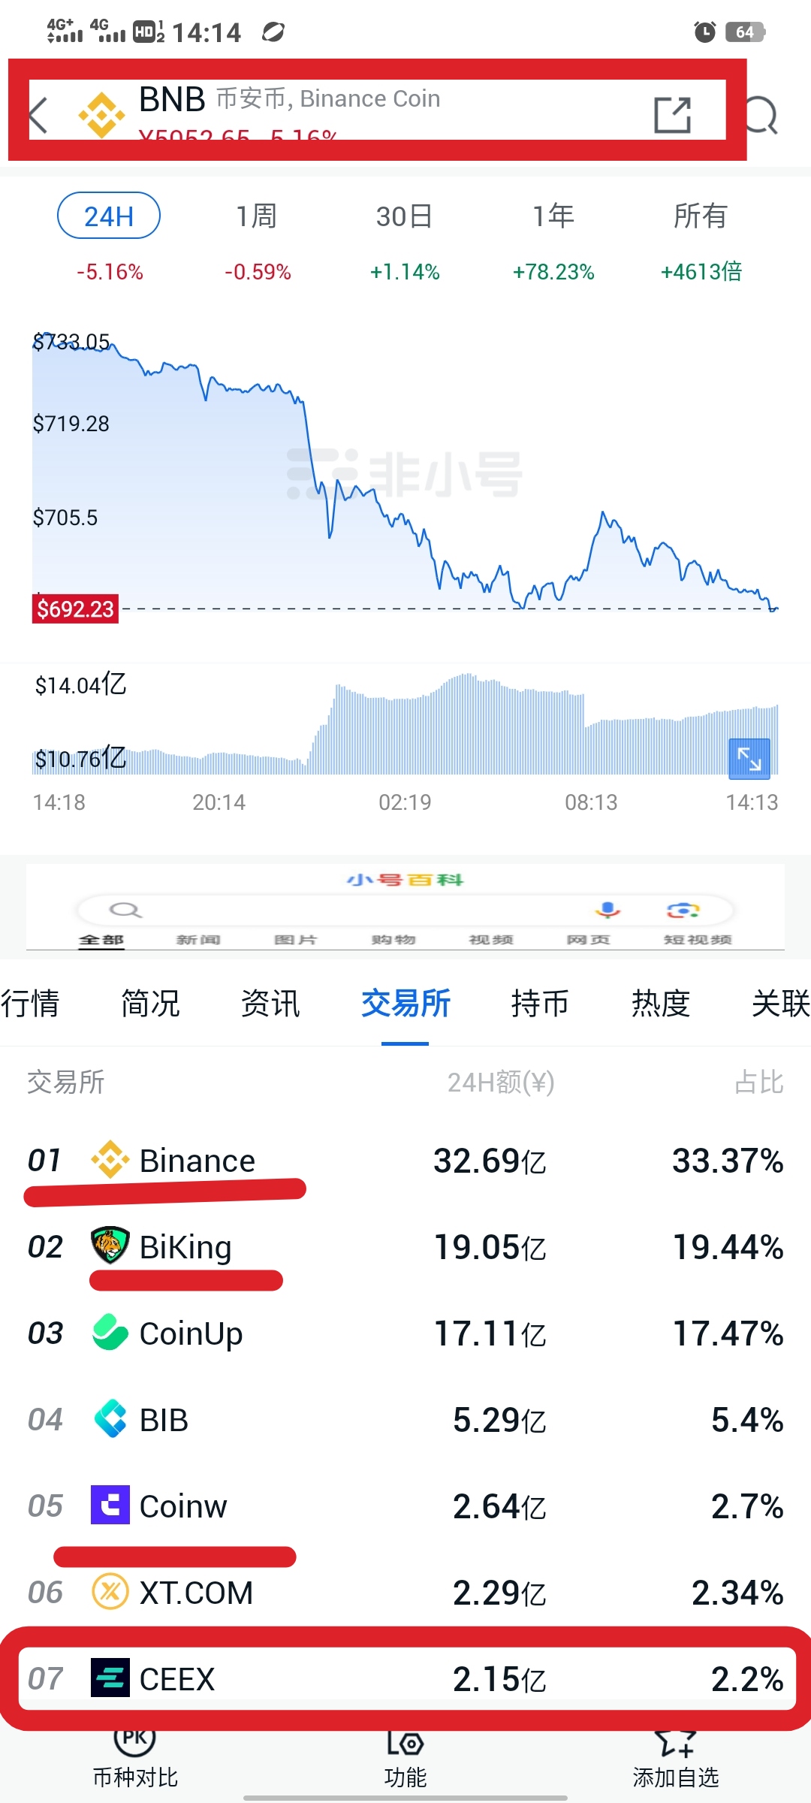The image size is (811, 1803).
Task: Tap the 小号百科 search banner
Action: [x=405, y=908]
